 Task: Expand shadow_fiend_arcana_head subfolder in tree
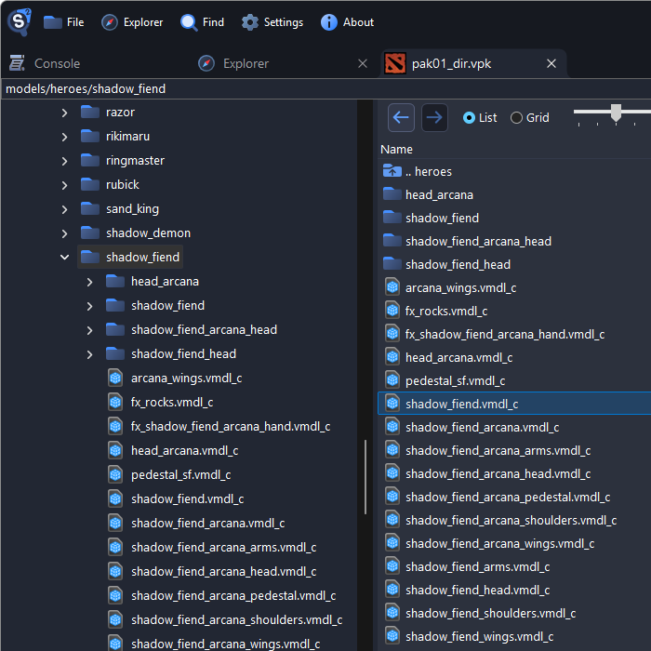(x=89, y=330)
